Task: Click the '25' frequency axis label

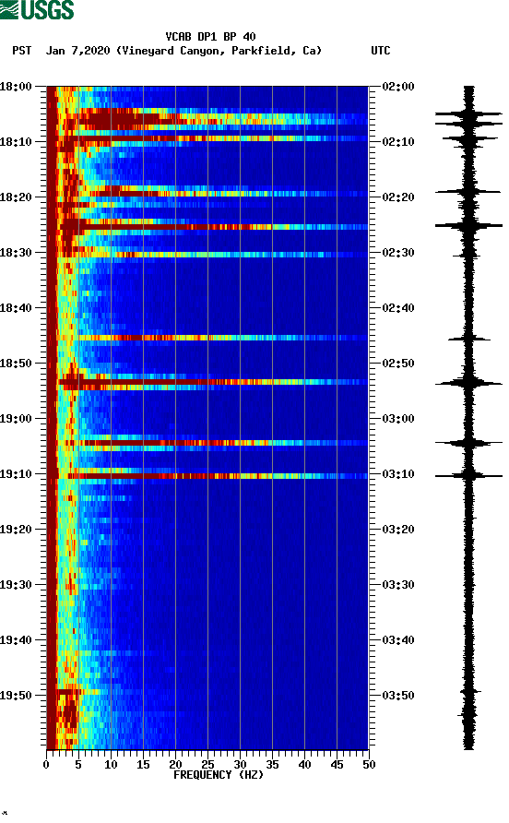Action: point(207,765)
